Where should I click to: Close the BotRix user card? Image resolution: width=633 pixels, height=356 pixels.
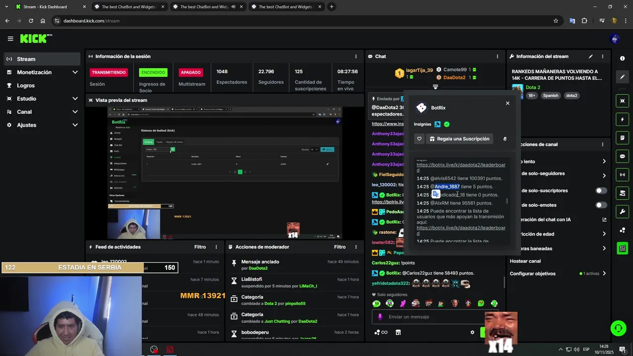coord(507,103)
